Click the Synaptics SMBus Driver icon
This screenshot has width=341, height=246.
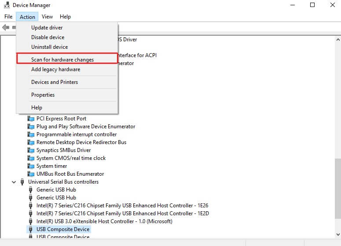point(31,150)
